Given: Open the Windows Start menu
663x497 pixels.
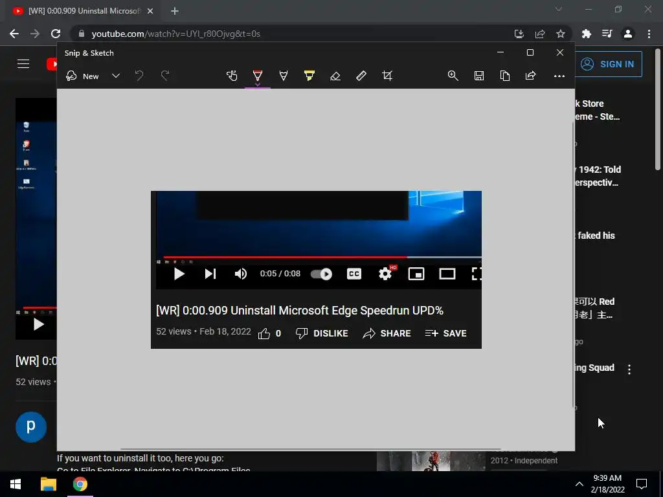Looking at the screenshot, I should [16, 484].
